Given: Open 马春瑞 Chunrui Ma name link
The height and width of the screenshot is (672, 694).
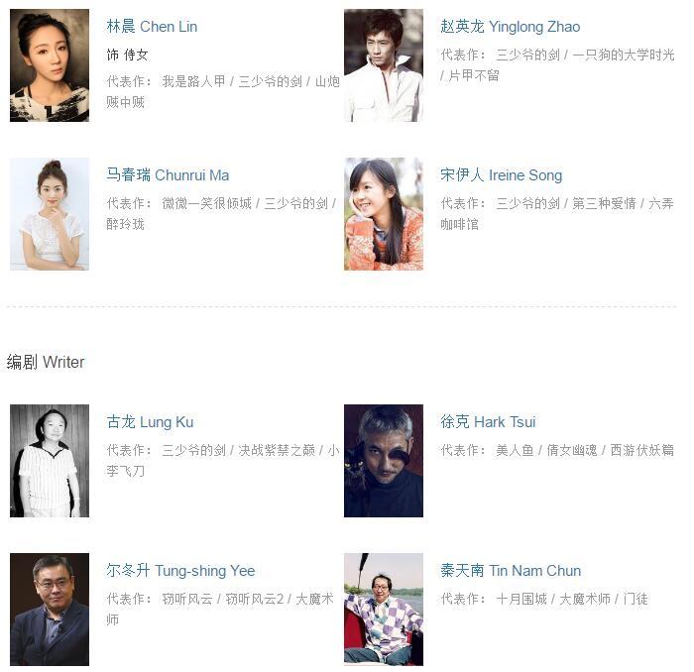Looking at the screenshot, I should coord(168,175).
